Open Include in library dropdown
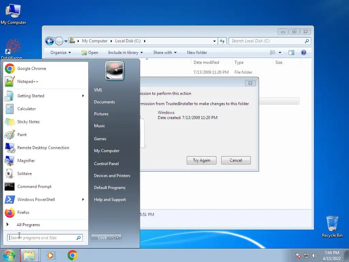The width and height of the screenshot is (349, 262). coord(125,53)
